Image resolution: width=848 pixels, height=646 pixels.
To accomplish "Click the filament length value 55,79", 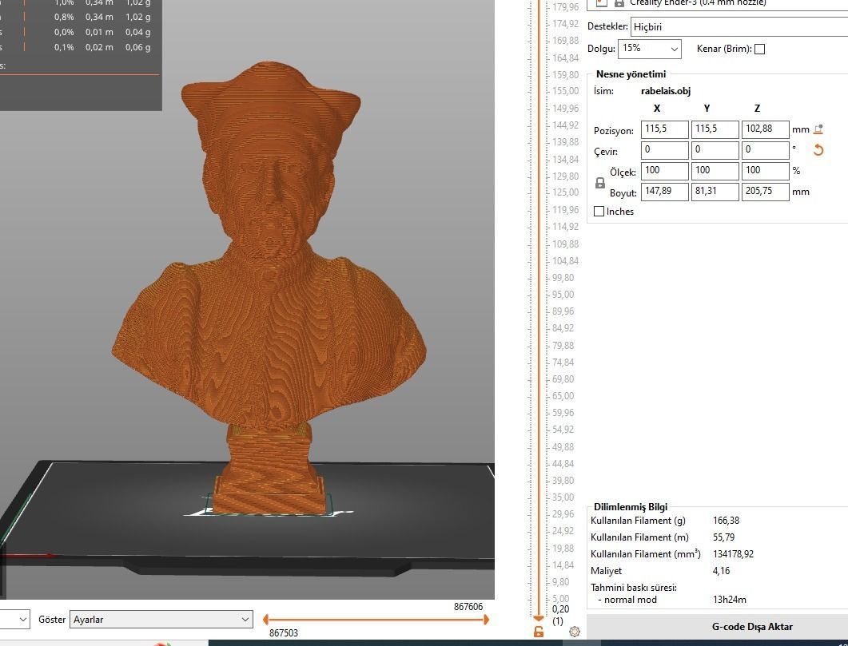I will pos(723,537).
